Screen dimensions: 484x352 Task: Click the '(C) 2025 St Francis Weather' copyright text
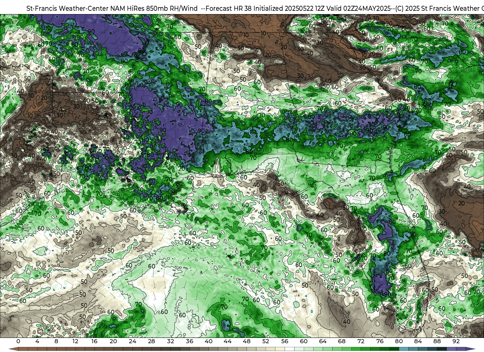(x=437, y=9)
